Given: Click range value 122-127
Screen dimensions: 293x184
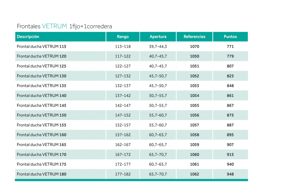Looking at the screenshot, I should point(123,66).
